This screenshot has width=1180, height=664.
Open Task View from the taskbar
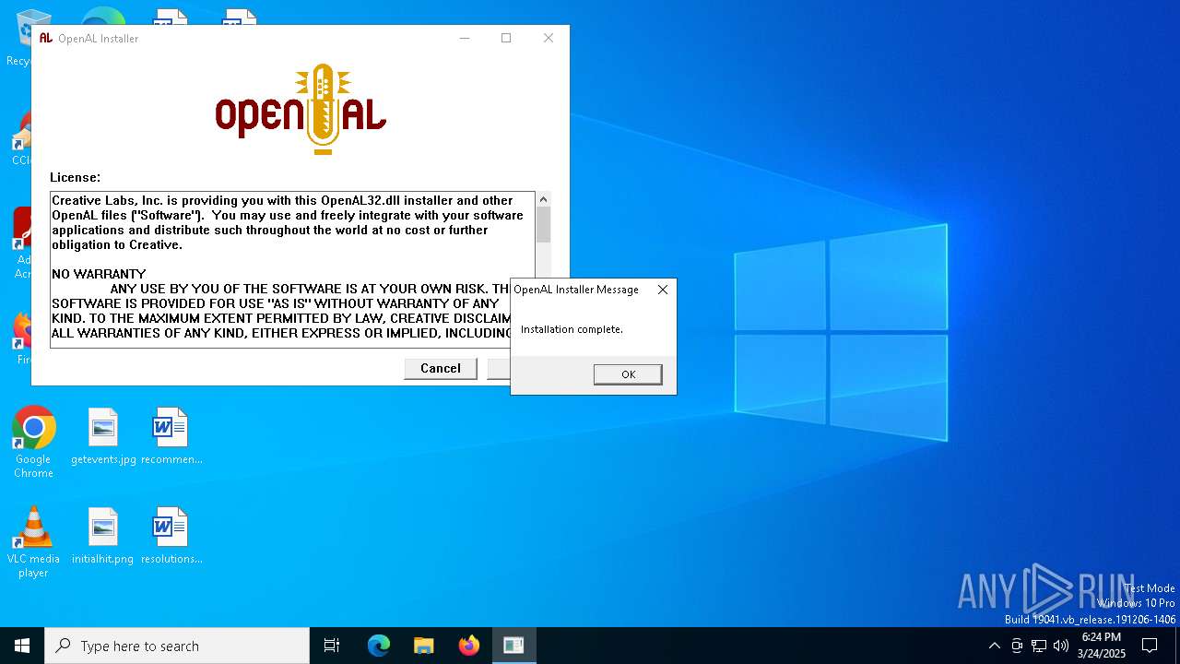tap(332, 646)
